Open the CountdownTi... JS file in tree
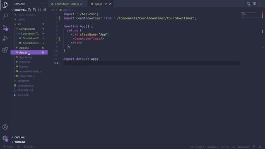265x149 pixels. 32,43
